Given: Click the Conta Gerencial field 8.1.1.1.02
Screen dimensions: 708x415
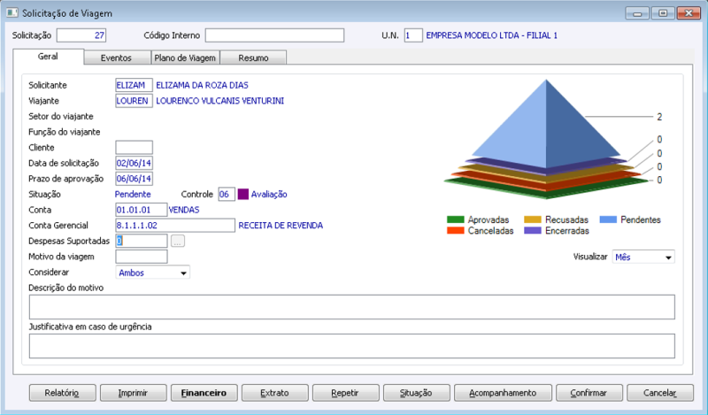Looking at the screenshot, I should [x=175, y=226].
